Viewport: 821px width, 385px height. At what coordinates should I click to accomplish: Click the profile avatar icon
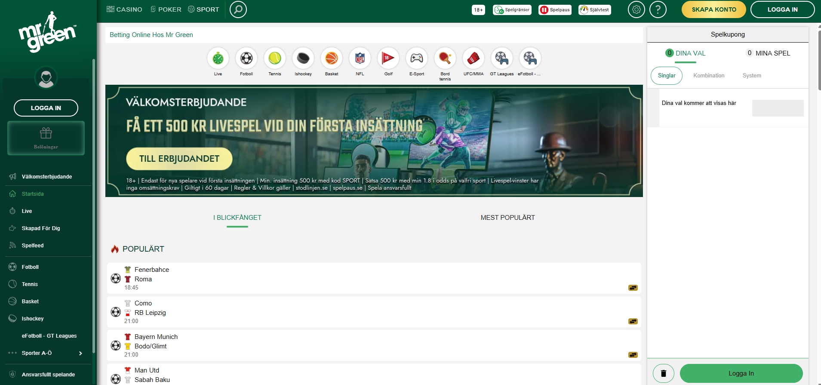46,78
